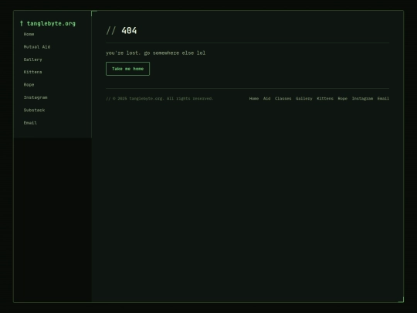Screen dimensions: 417x313
Task: Open the Kittens footer link
Action: pyautogui.click(x=325, y=98)
